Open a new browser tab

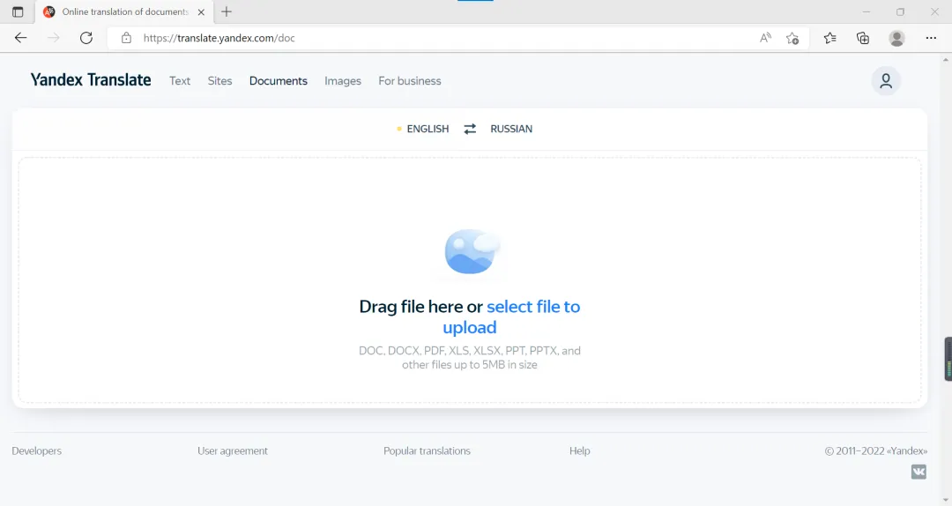point(227,11)
